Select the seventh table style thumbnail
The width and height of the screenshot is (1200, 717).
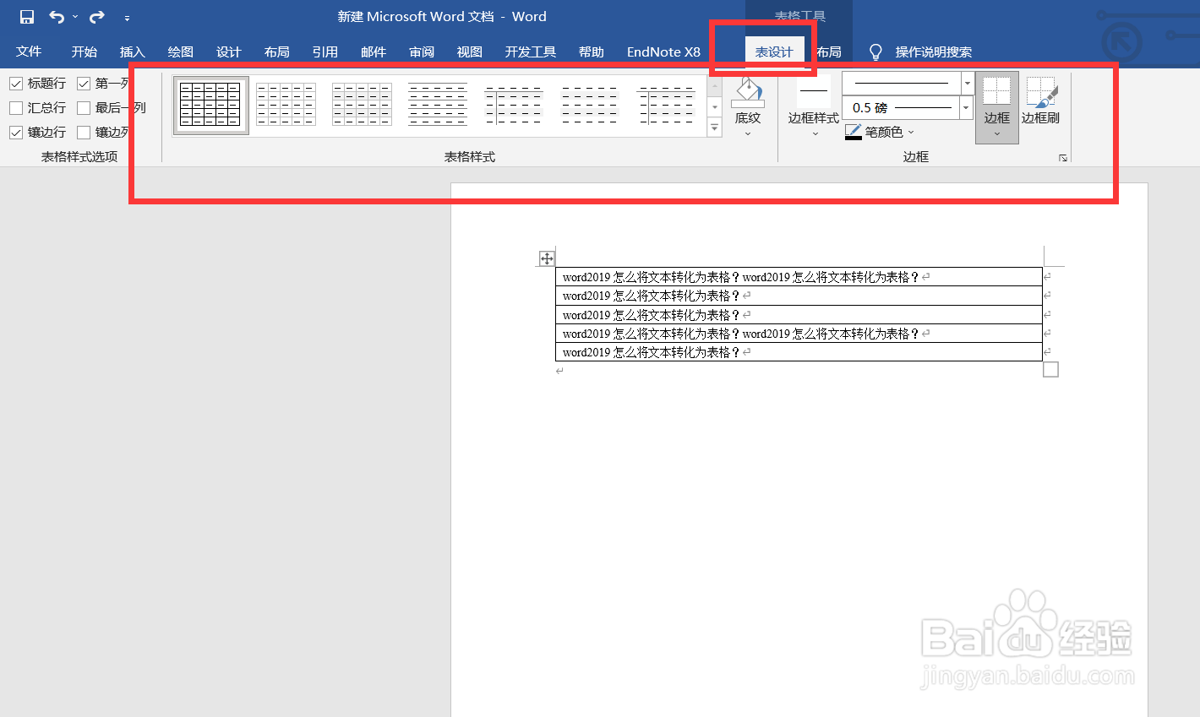(x=666, y=105)
